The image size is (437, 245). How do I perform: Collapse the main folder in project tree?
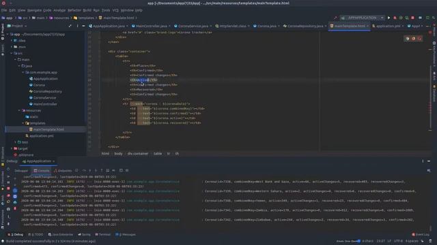click(x=16, y=60)
